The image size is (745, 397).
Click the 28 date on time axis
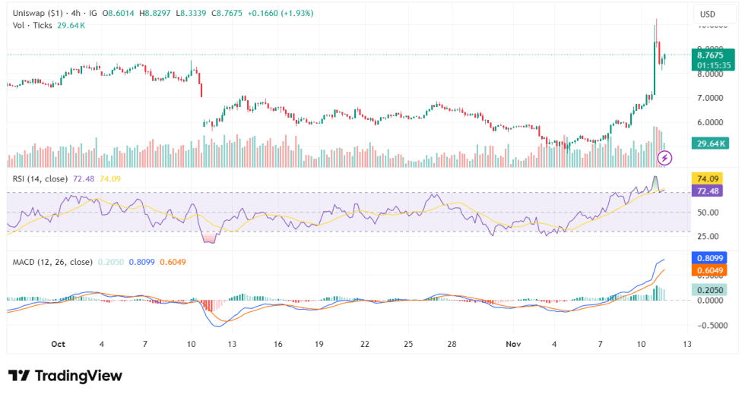coord(452,344)
